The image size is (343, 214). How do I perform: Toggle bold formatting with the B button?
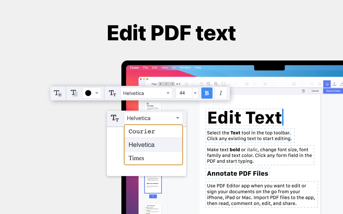(x=207, y=93)
